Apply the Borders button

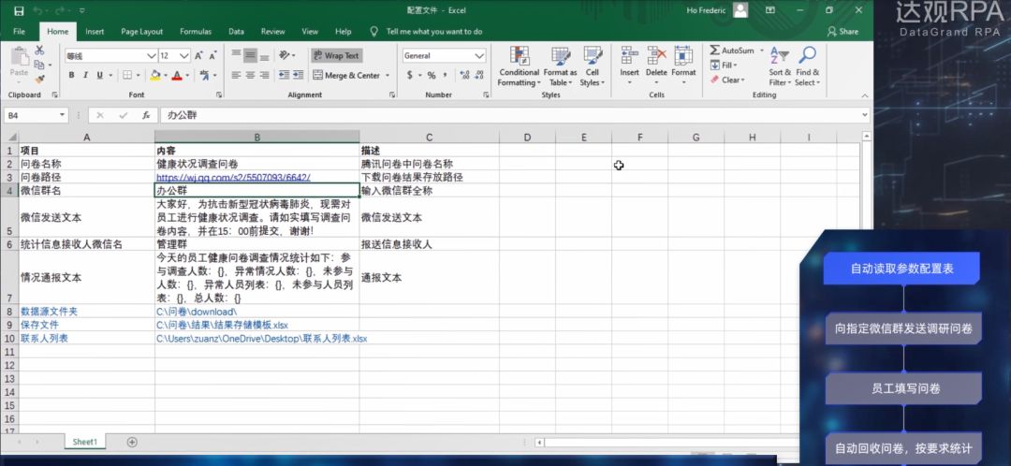pos(127,76)
